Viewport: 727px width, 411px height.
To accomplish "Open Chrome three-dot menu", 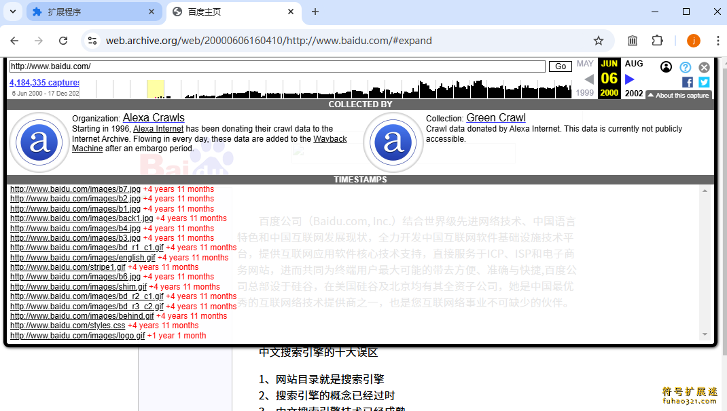I will [717, 41].
